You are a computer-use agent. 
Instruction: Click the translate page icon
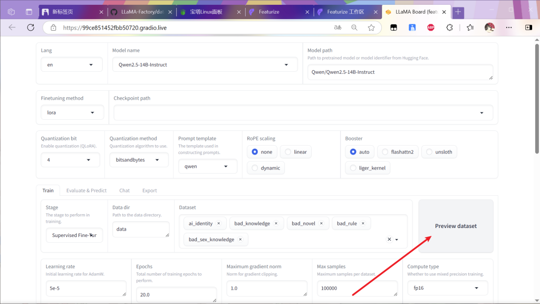click(x=337, y=27)
